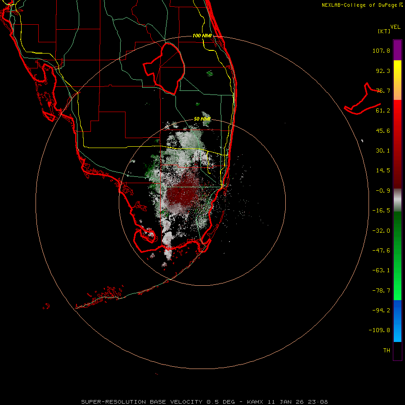The width and height of the screenshot is (405, 405).
Task: Pick the purple segment of the color bar
Action: pyautogui.click(x=397, y=50)
